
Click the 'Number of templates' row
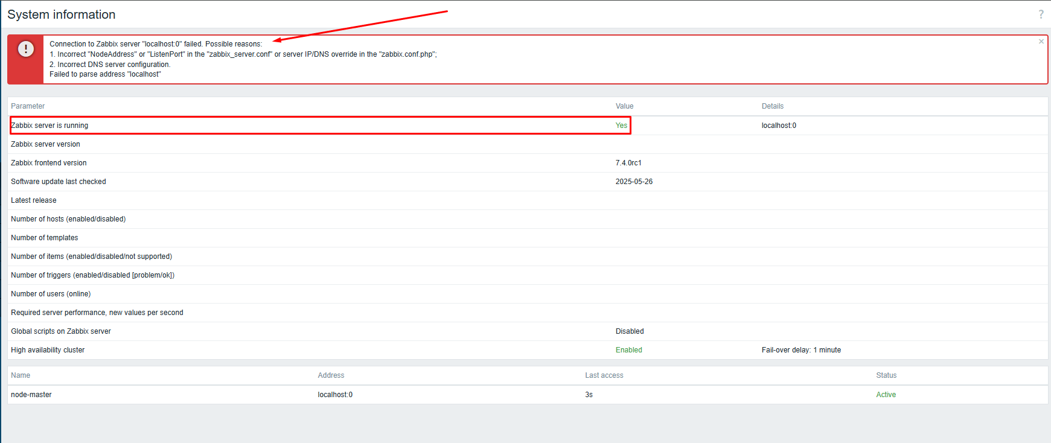click(x=528, y=238)
